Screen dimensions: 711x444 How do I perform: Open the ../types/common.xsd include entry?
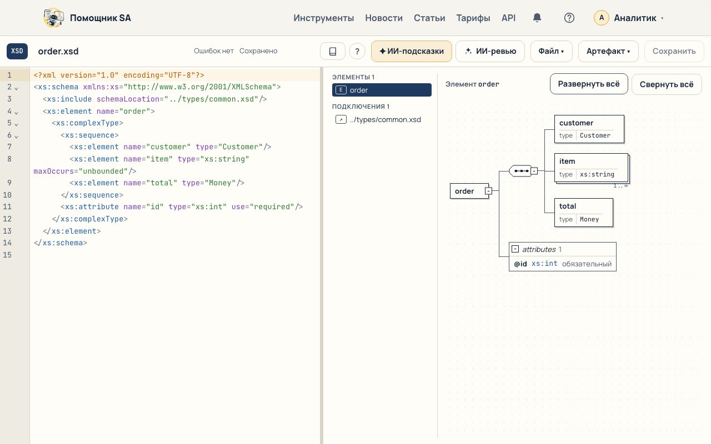pos(382,119)
